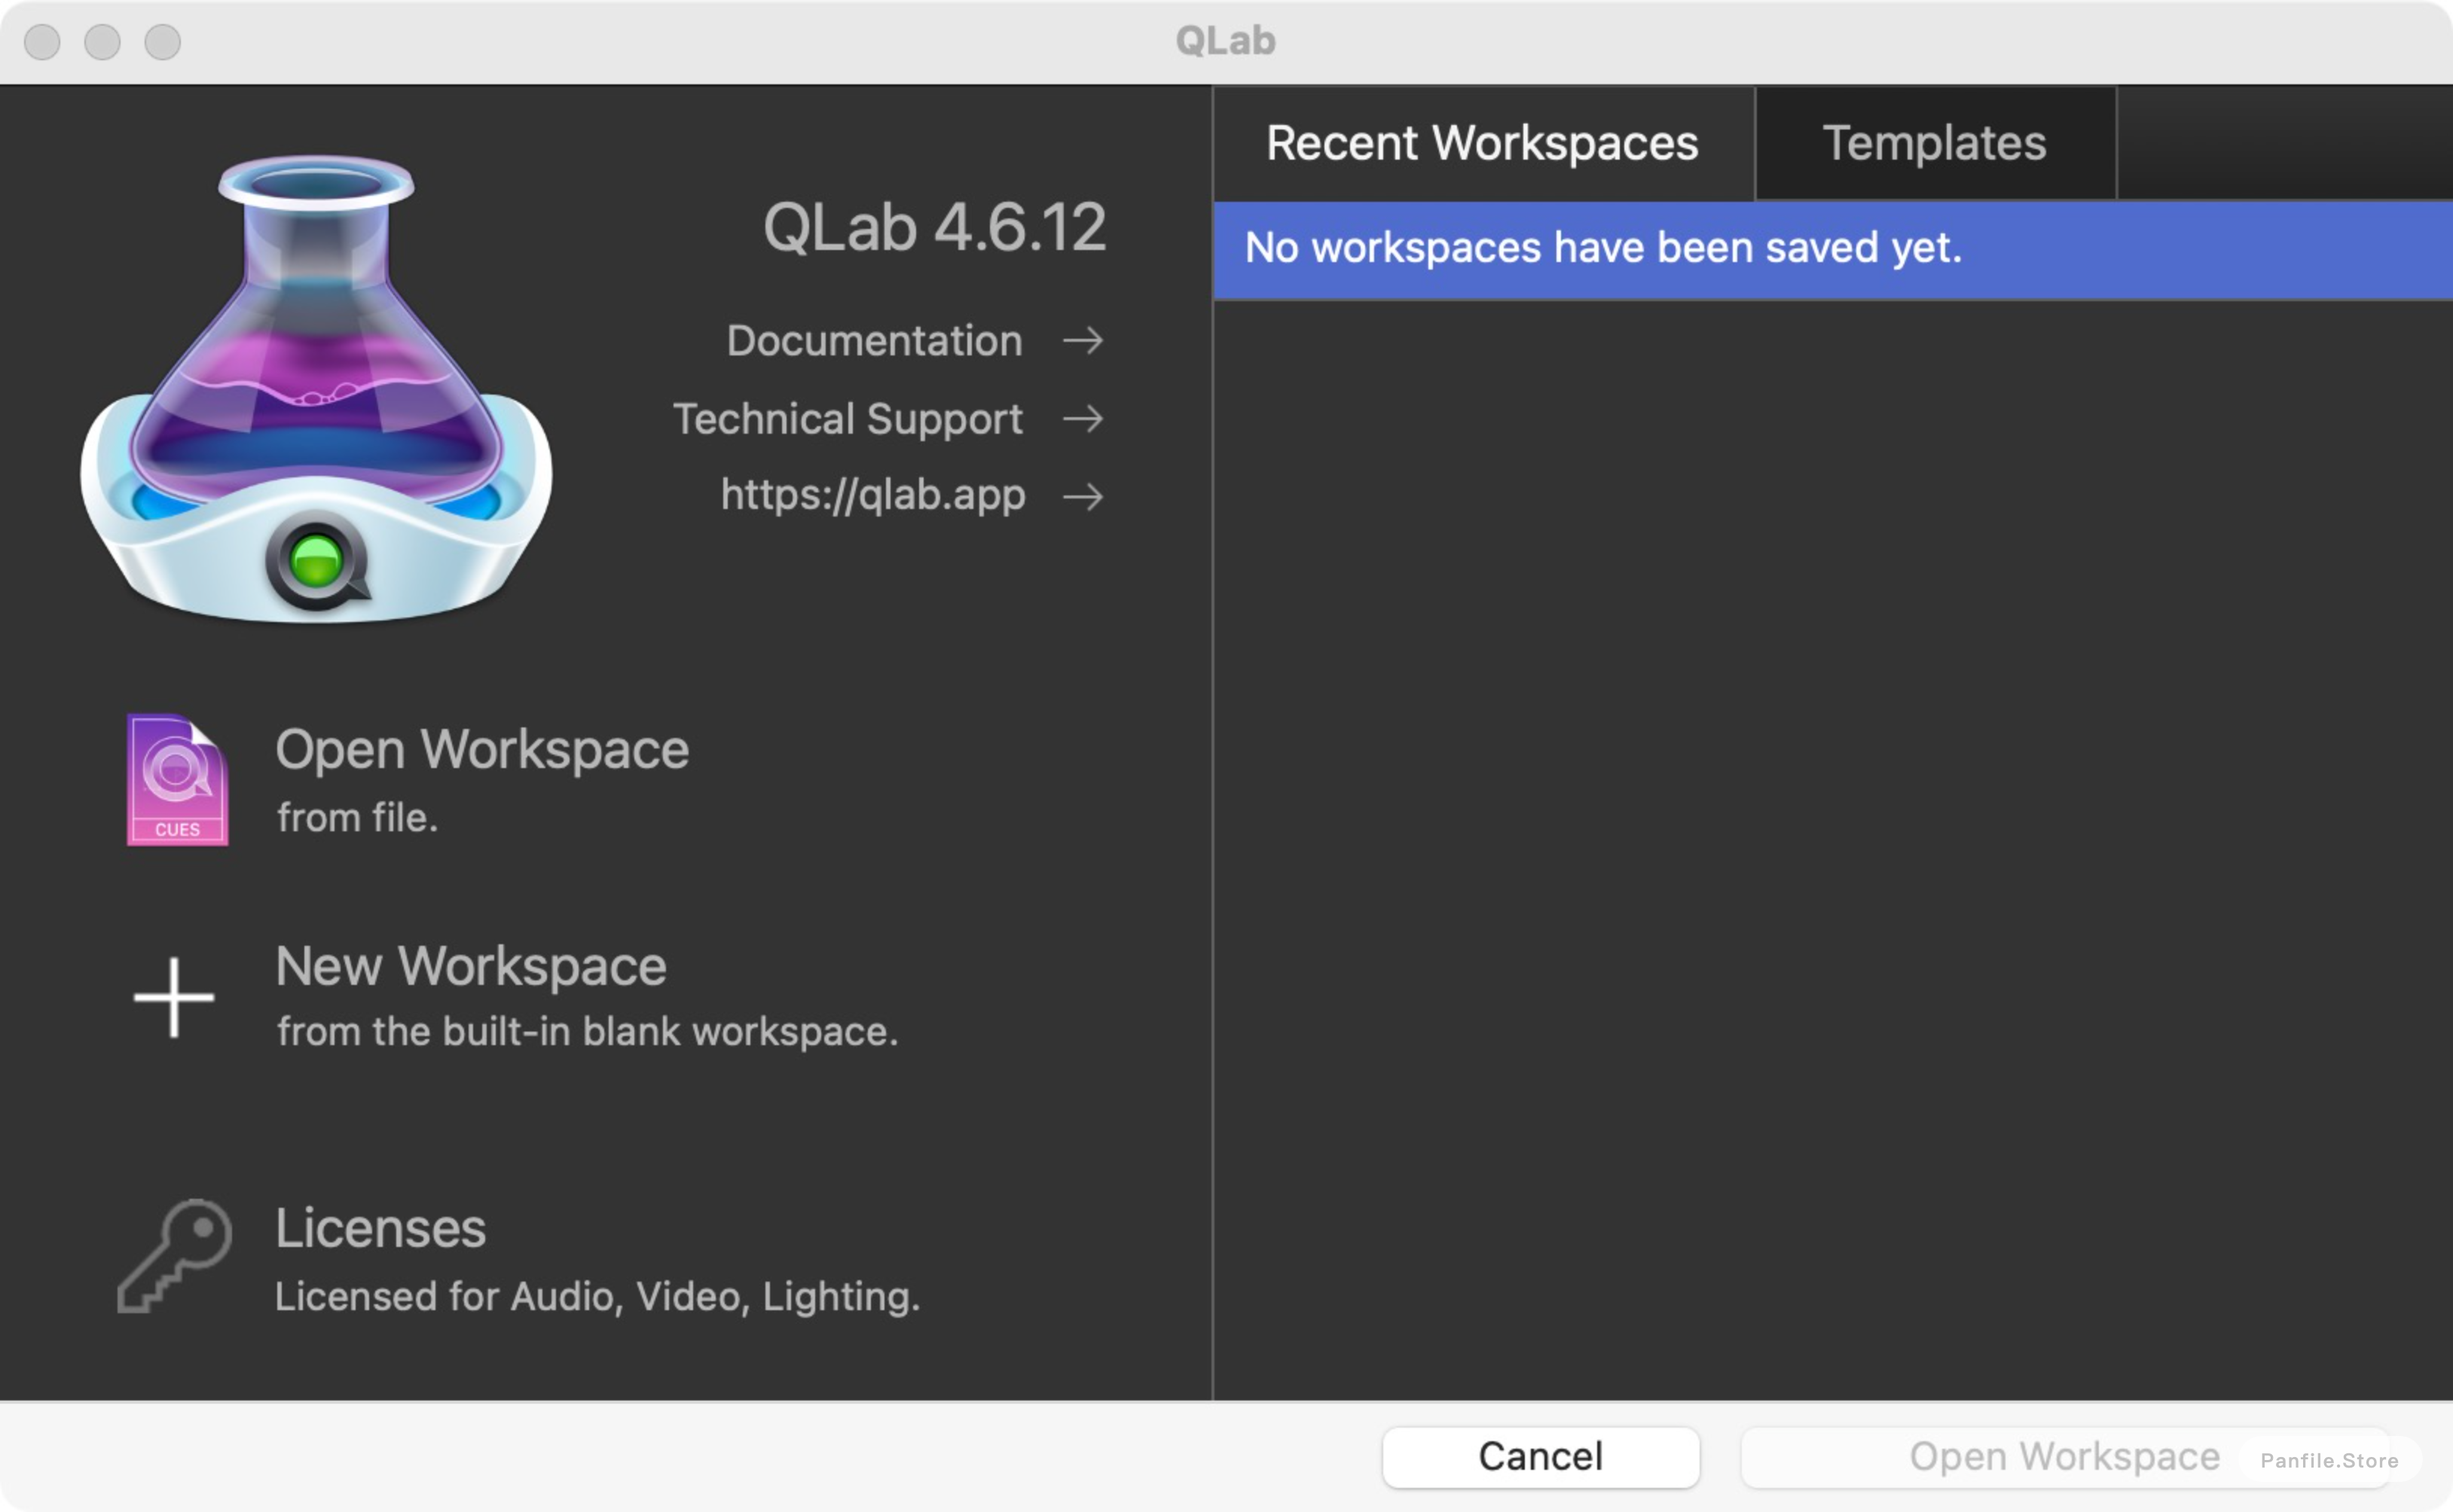Viewport: 2453px width, 1512px height.
Task: Select the 'No workspaces have been saved yet.' row
Action: (x=1833, y=249)
